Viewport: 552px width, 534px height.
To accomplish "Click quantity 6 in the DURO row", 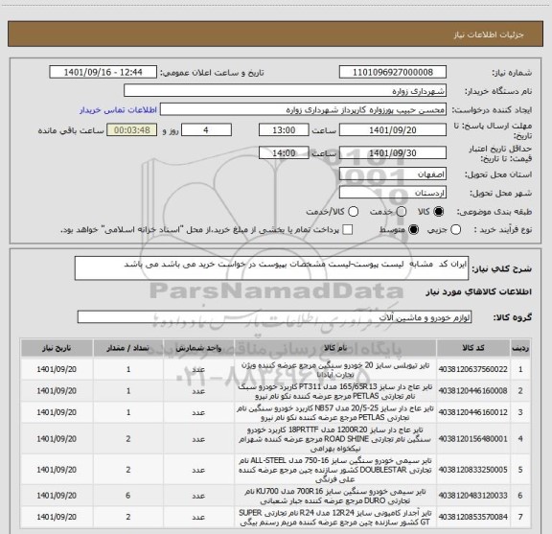I will coord(128,496).
